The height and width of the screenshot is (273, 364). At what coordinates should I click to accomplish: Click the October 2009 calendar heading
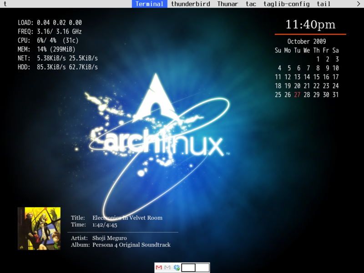point(307,41)
